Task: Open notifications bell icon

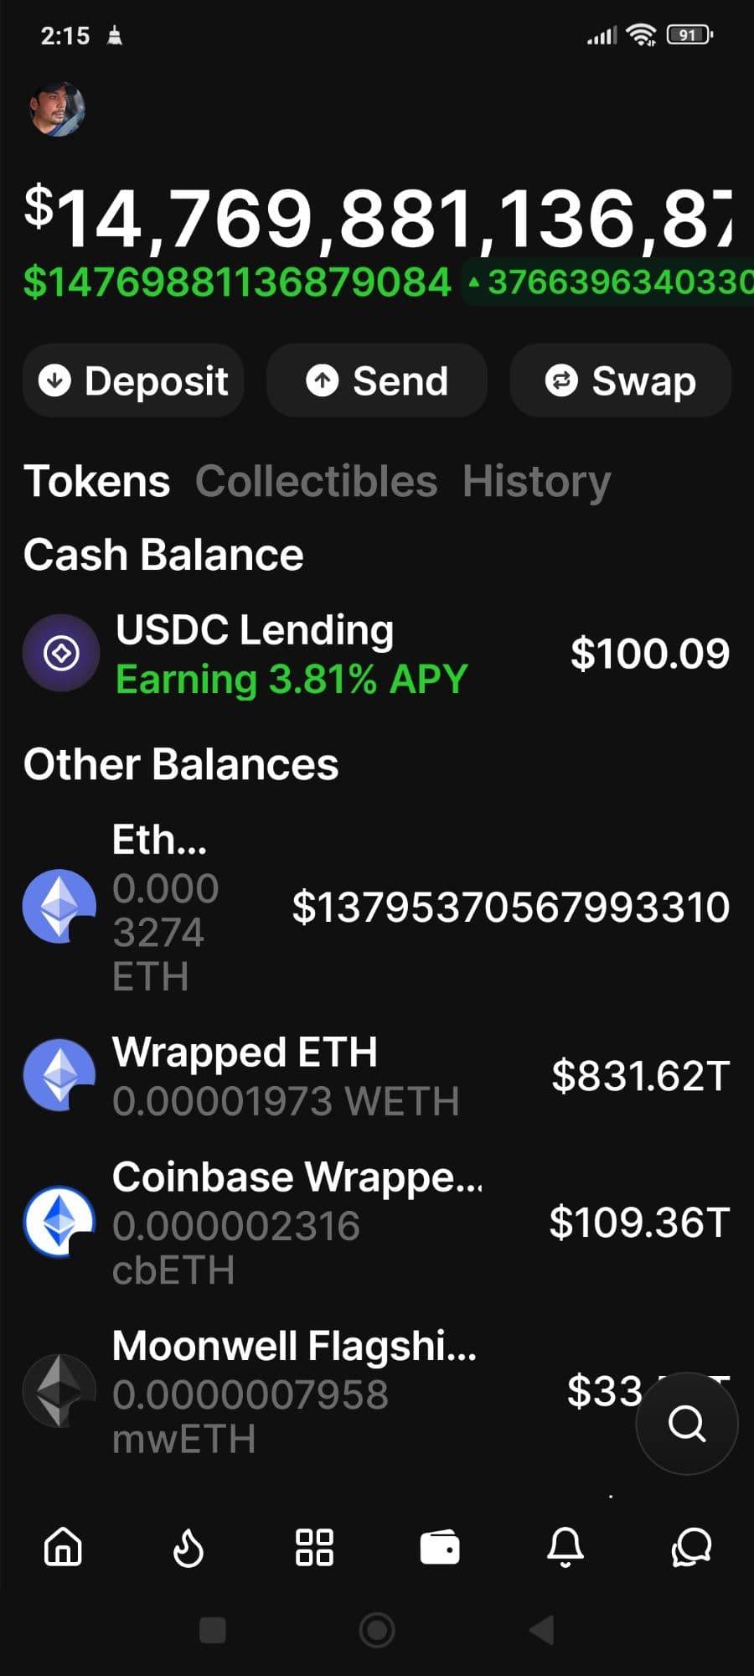Action: coord(565,1547)
